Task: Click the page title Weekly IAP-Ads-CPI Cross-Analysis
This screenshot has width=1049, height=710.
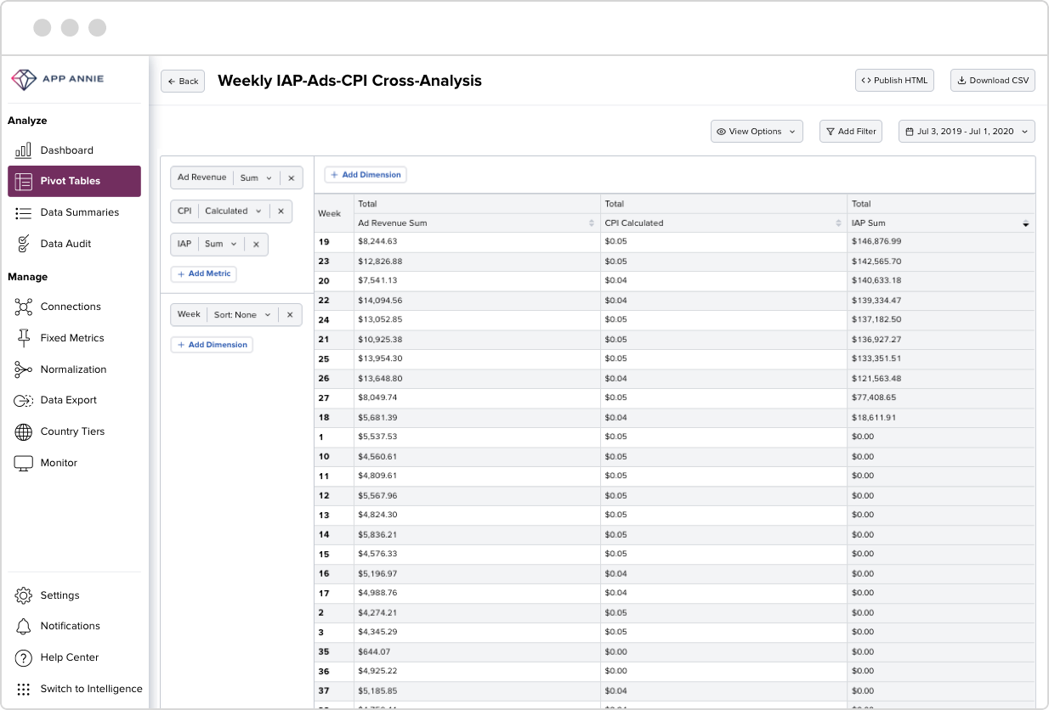Action: (x=349, y=81)
